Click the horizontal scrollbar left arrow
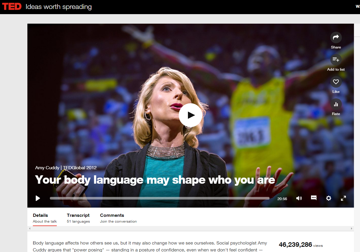Screen dimensions: 360x252 tap(30, 229)
